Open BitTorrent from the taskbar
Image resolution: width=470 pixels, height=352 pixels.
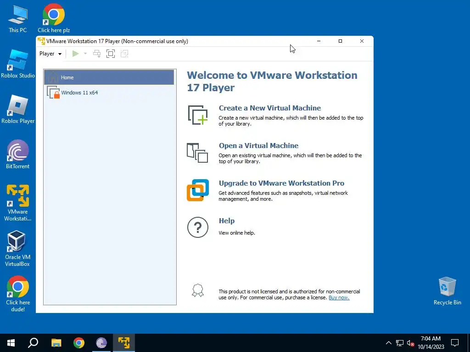point(101,343)
